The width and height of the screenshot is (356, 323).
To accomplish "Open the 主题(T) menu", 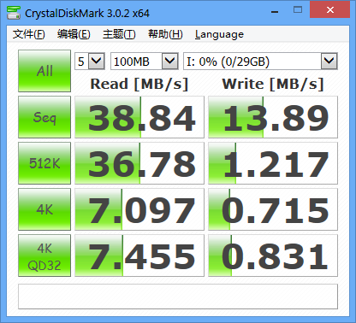I will coord(119,34).
